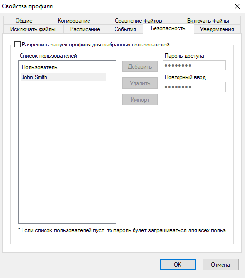This screenshot has width=245, height=278.
Task: Focus the Пароль доступа field
Action: click(x=194, y=66)
